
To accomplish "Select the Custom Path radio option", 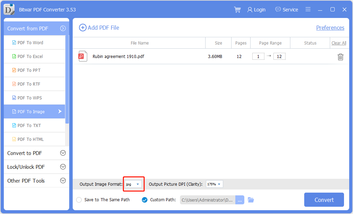I will point(145,200).
